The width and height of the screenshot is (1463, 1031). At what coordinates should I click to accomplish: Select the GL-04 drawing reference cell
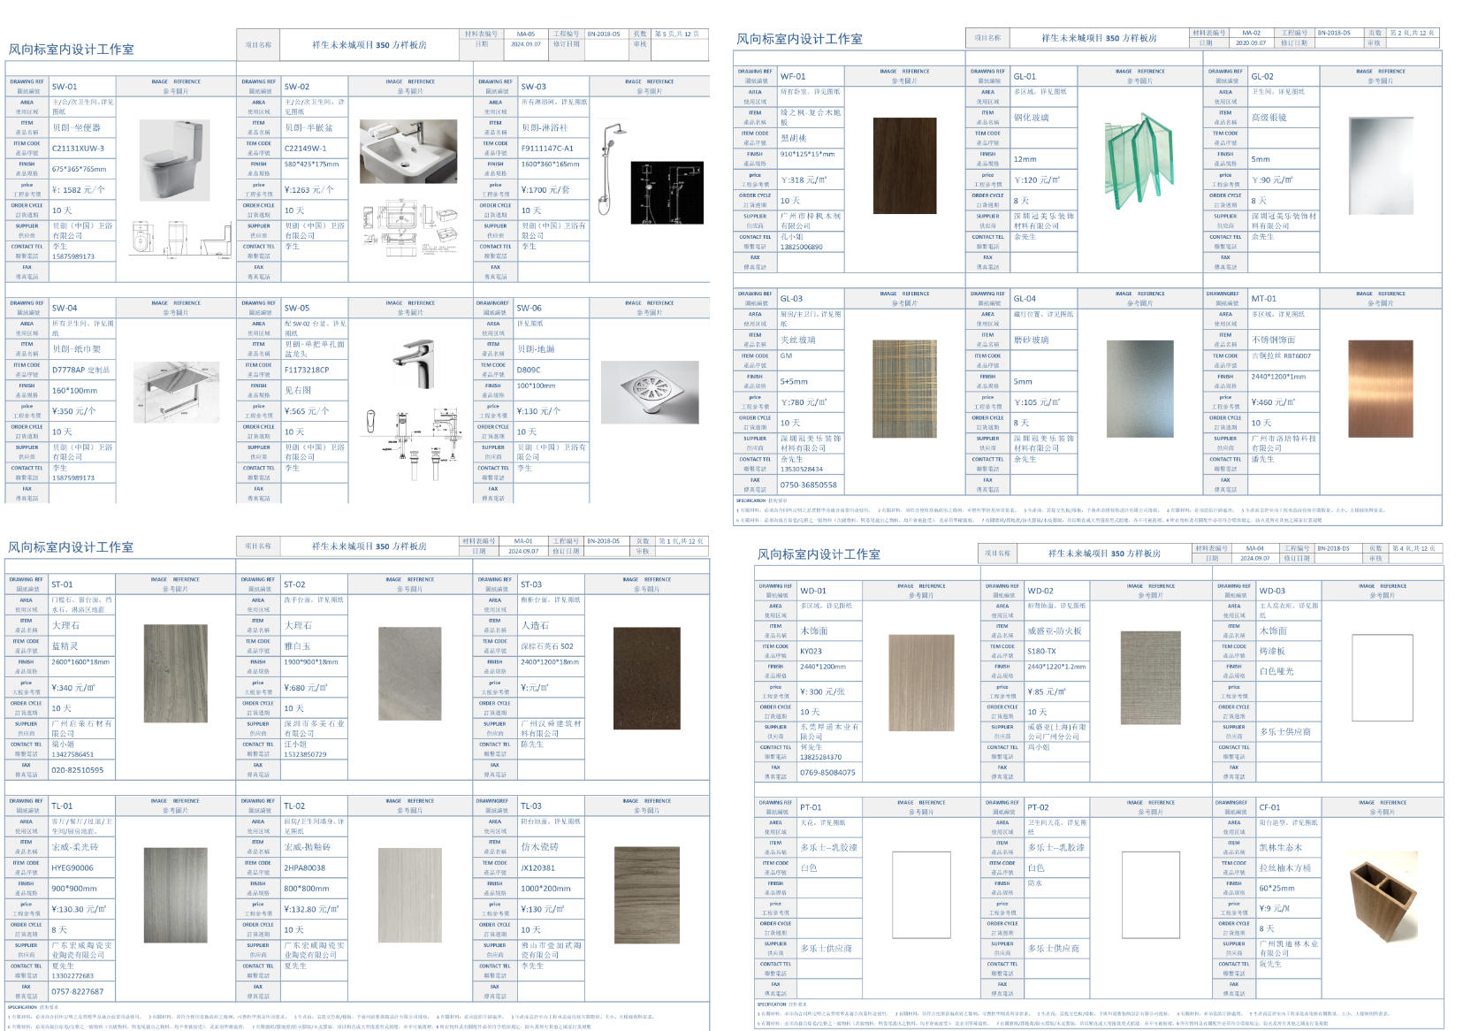pyautogui.click(x=1043, y=299)
